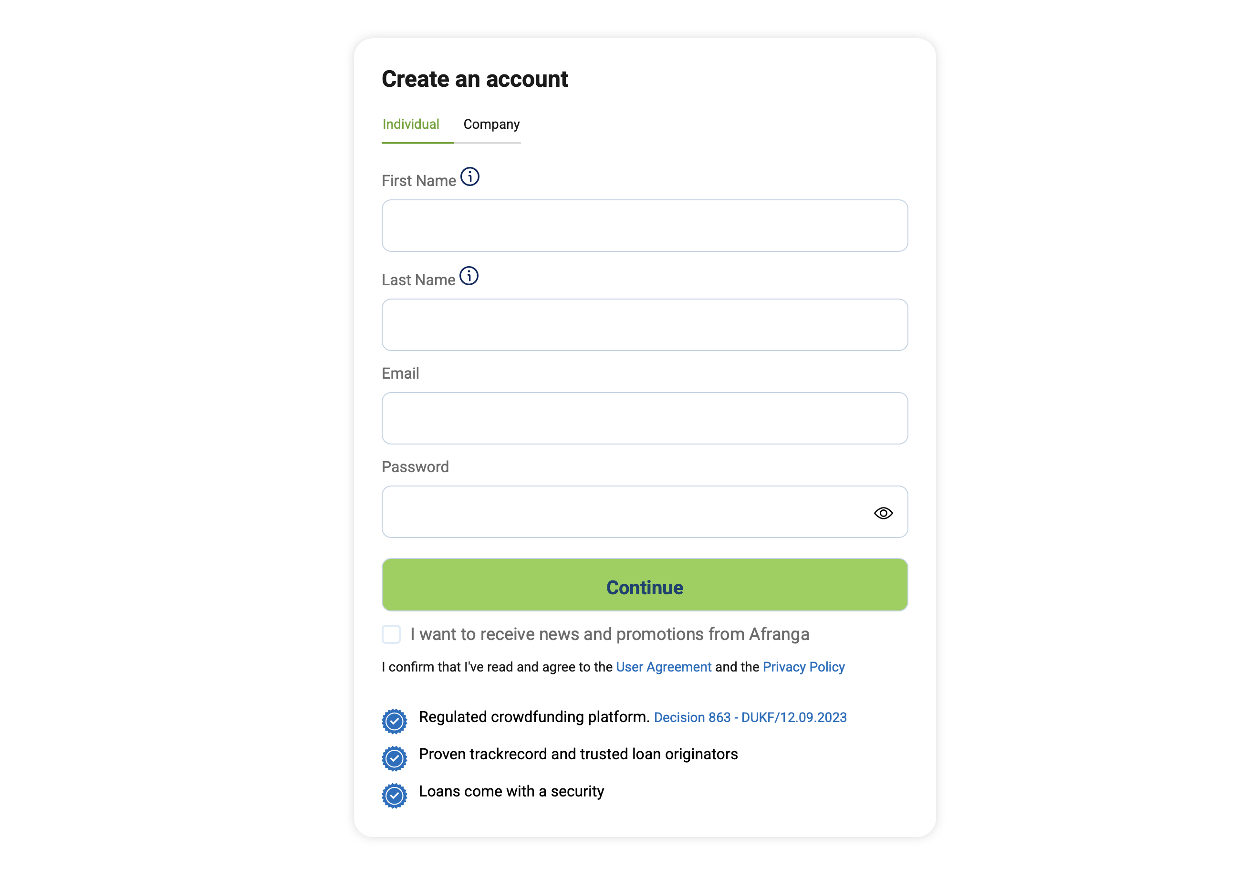Click the Email field label
This screenshot has height=889, width=1250.
[x=400, y=373]
